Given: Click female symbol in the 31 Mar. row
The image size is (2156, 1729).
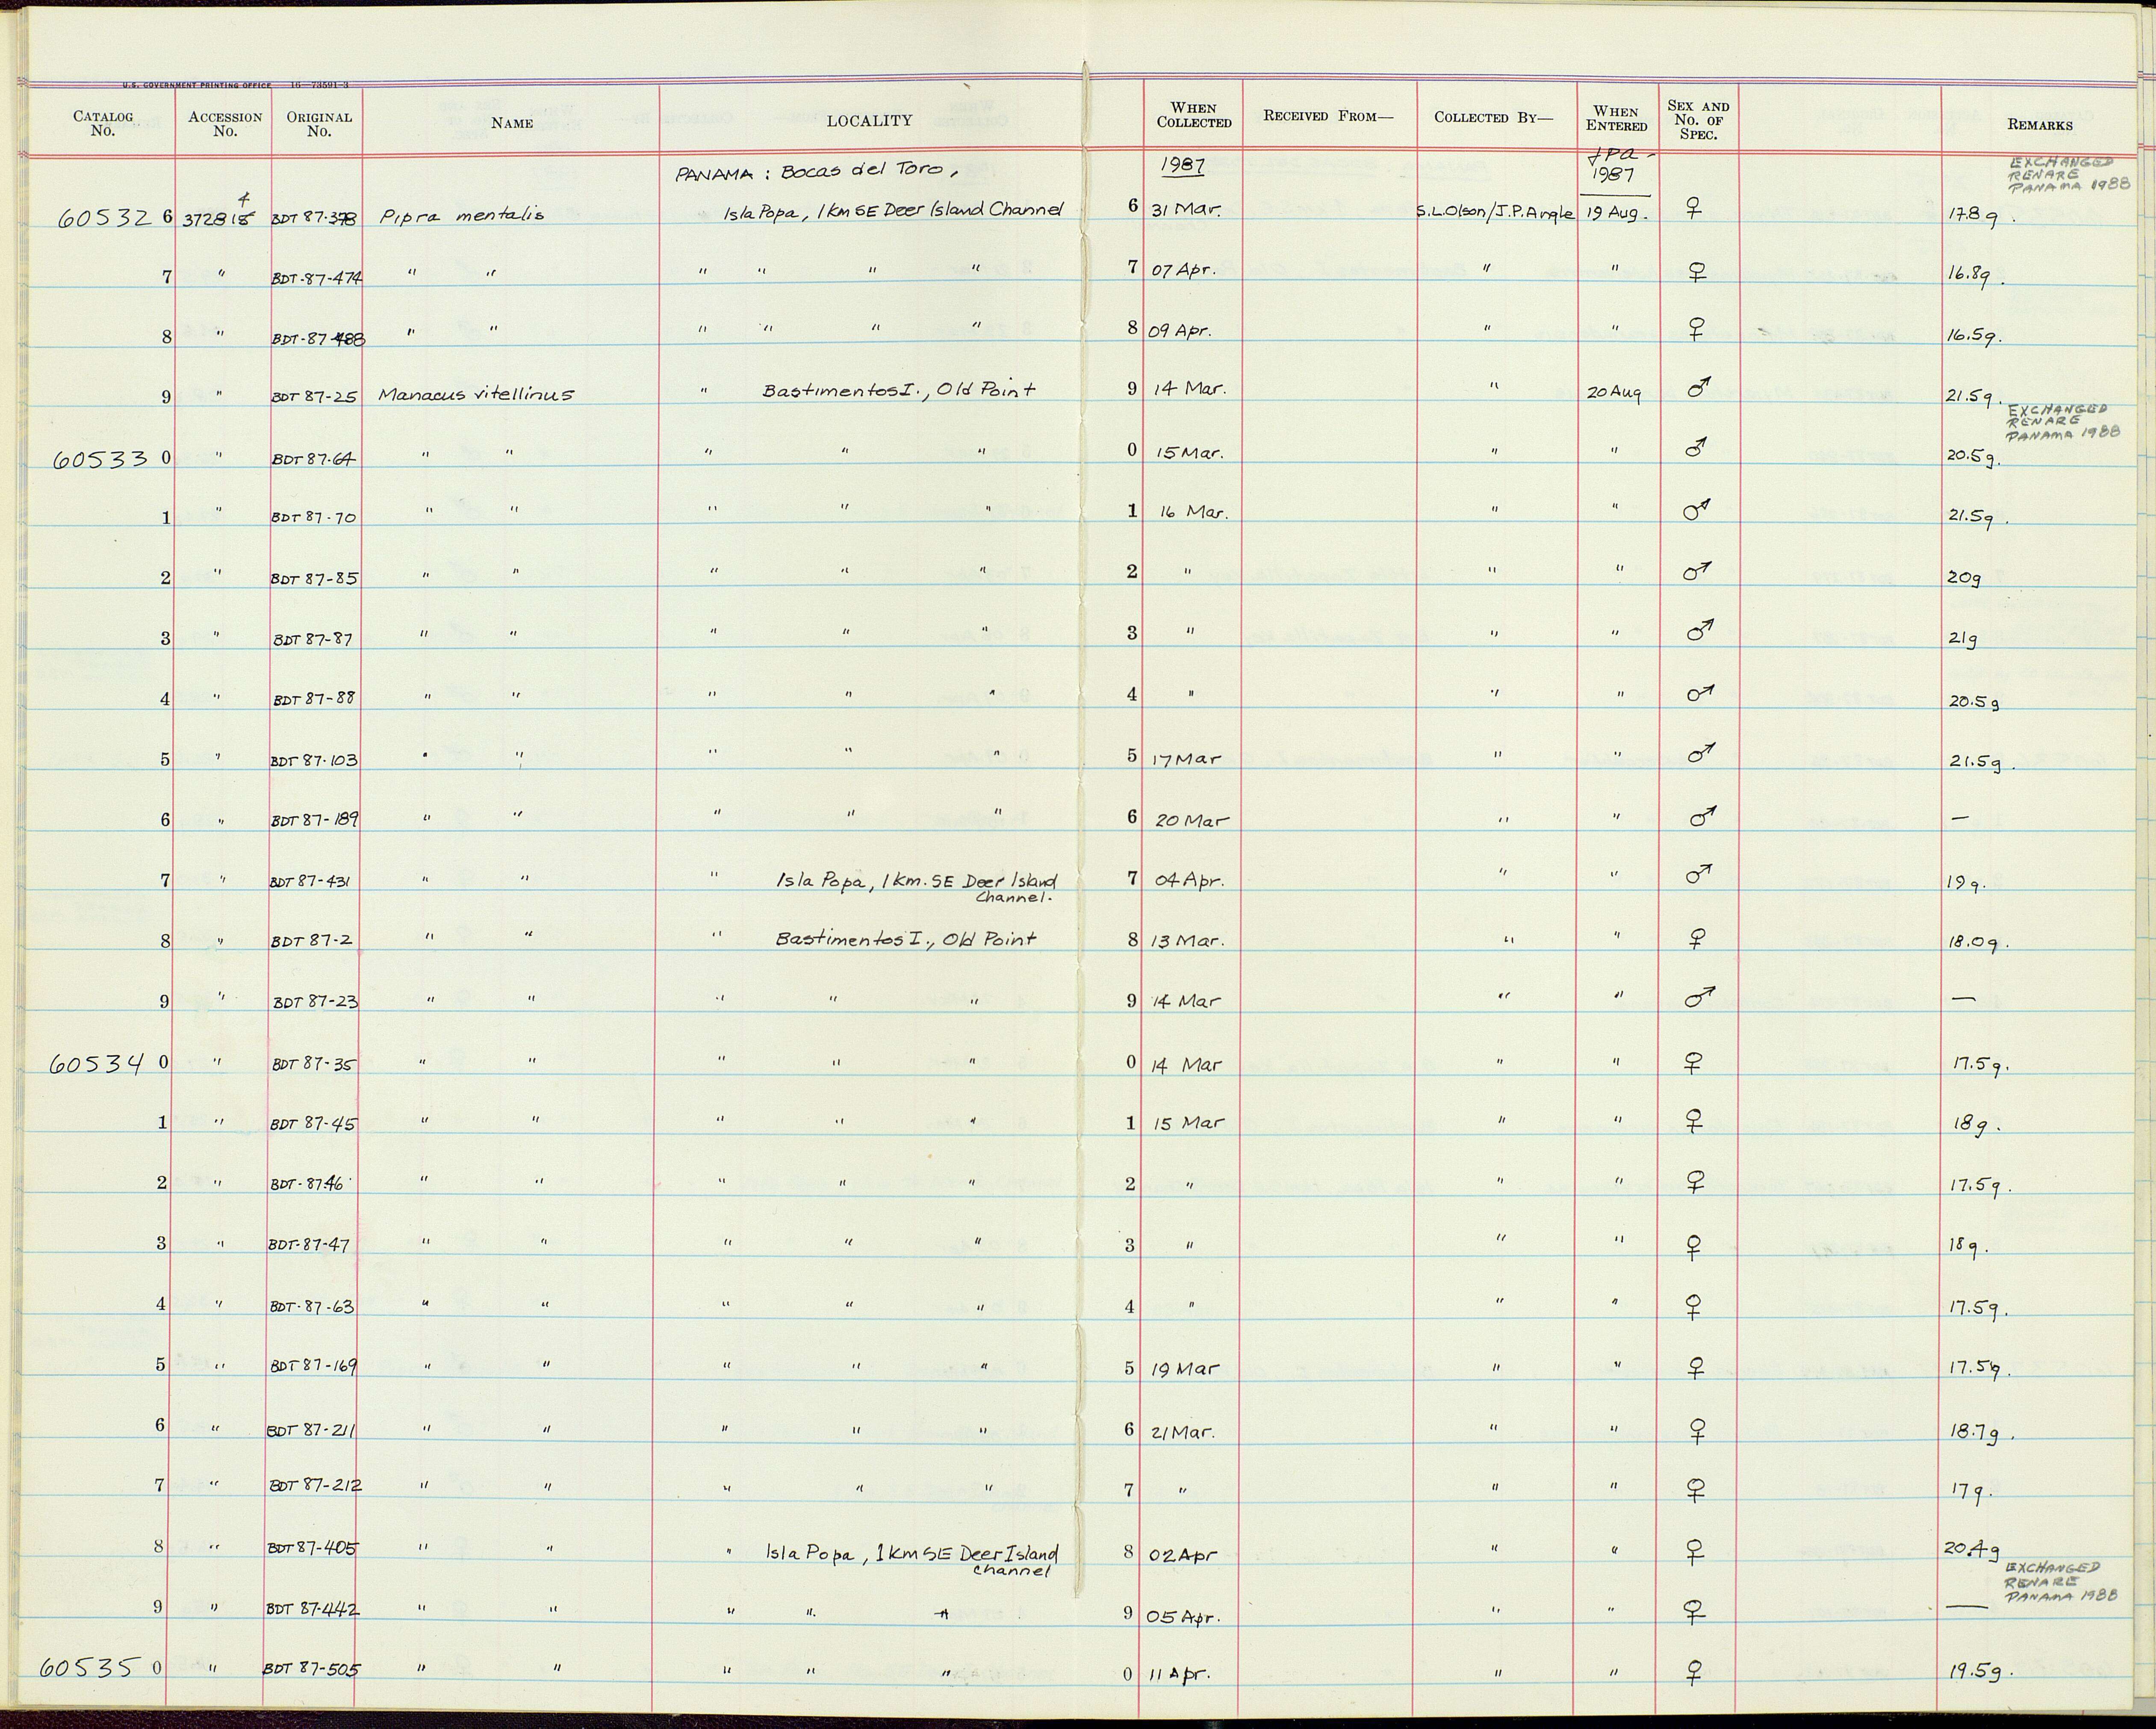Looking at the screenshot, I should pos(1694,209).
